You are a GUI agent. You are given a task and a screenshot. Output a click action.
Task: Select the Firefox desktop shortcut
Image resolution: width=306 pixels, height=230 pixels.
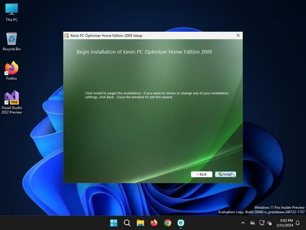[12, 71]
